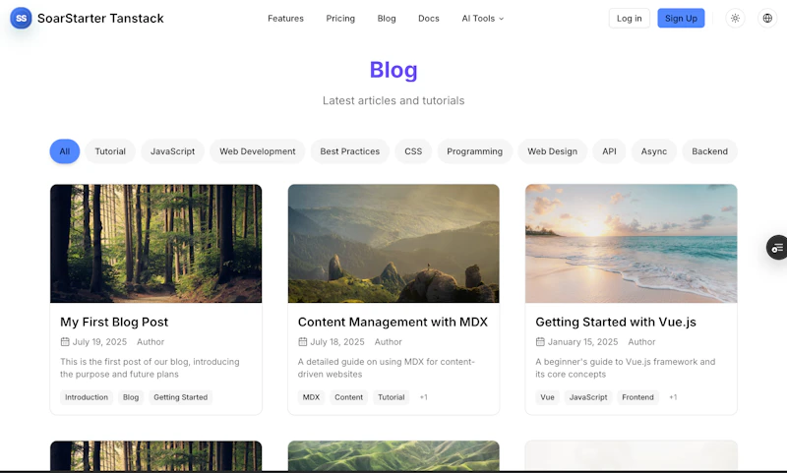787x473 pixels.
Task: Filter posts by JavaScript
Action: (173, 151)
